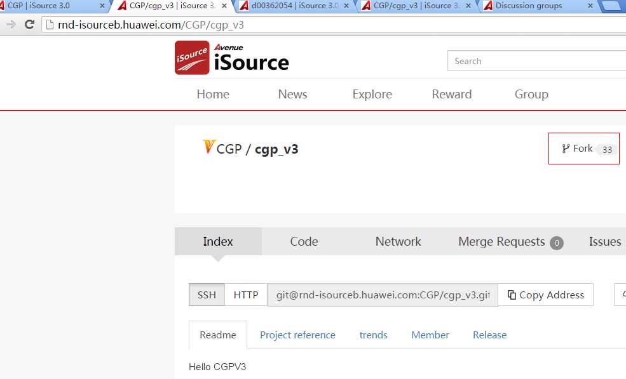Open the Reward navigation item
Screen dimensions: 626x379
[451, 94]
